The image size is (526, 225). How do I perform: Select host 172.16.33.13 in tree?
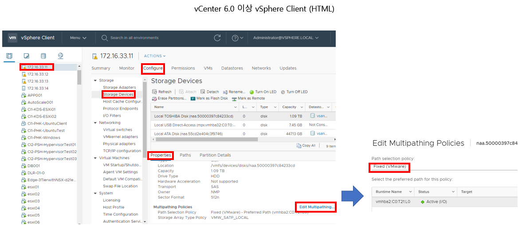[x=35, y=81]
